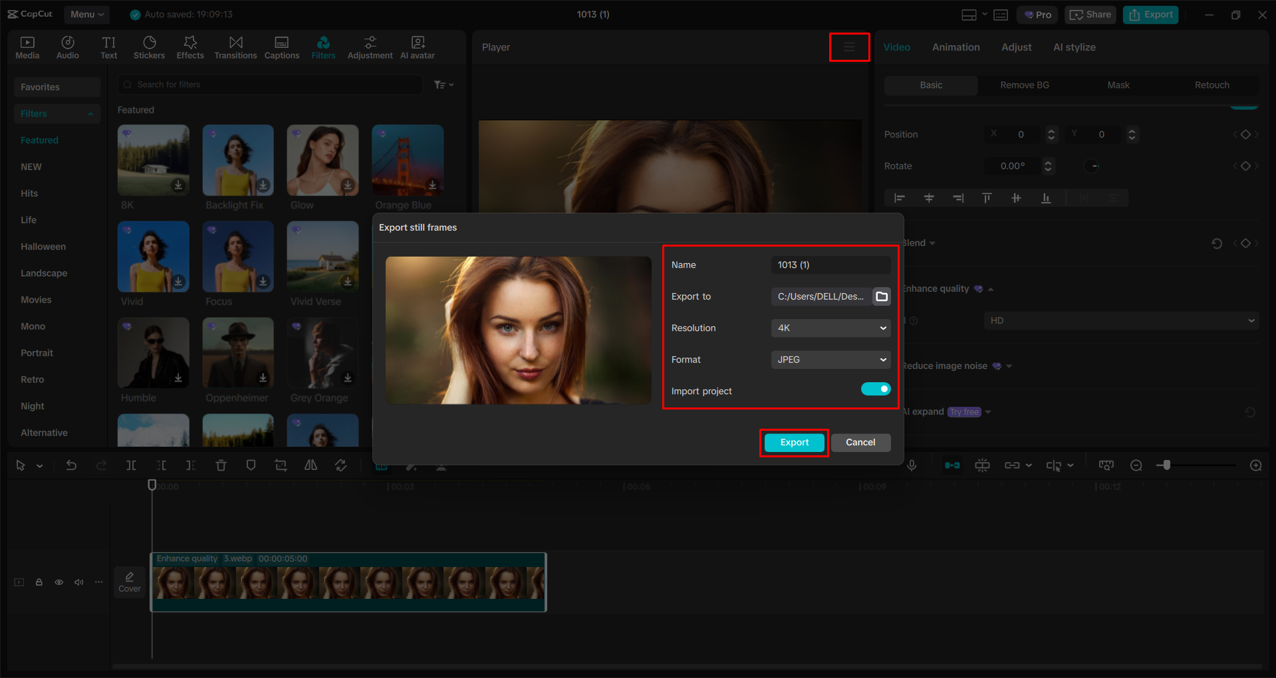This screenshot has width=1276, height=678.
Task: Open the Resolution dropdown set to 4K
Action: click(830, 328)
